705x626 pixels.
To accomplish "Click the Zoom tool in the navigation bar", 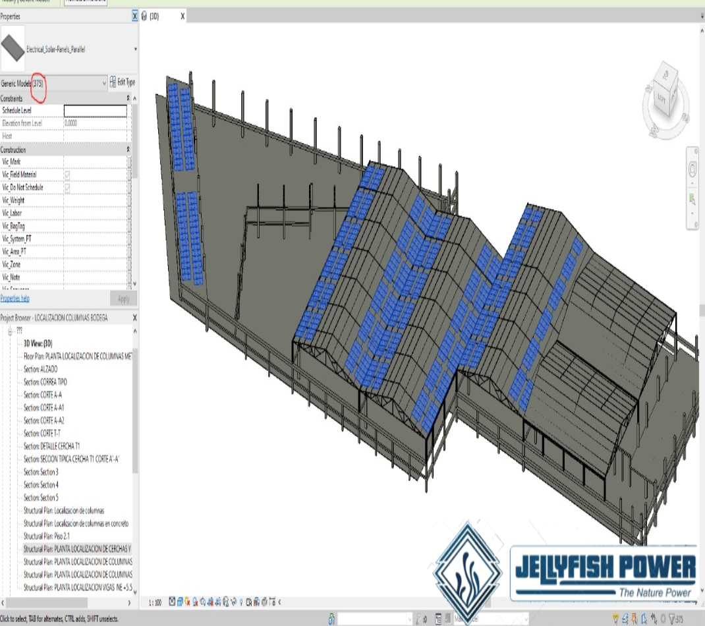I will (x=692, y=198).
